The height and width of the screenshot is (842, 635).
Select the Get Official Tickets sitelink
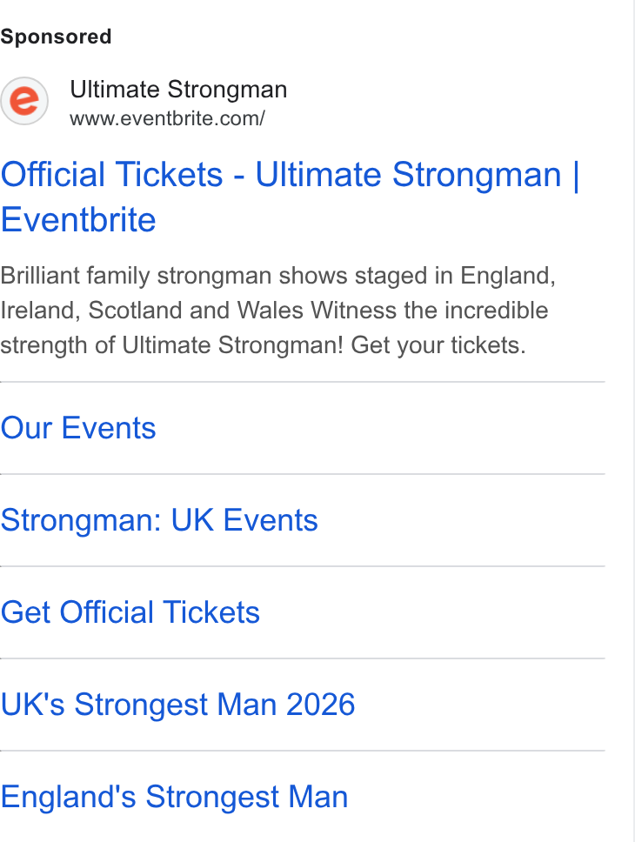pos(130,612)
